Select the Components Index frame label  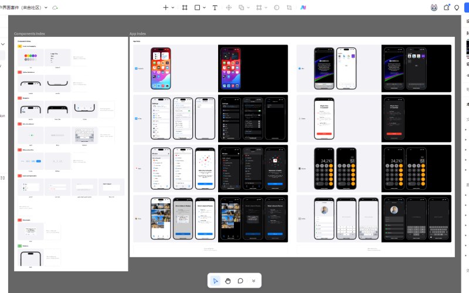tap(29, 34)
